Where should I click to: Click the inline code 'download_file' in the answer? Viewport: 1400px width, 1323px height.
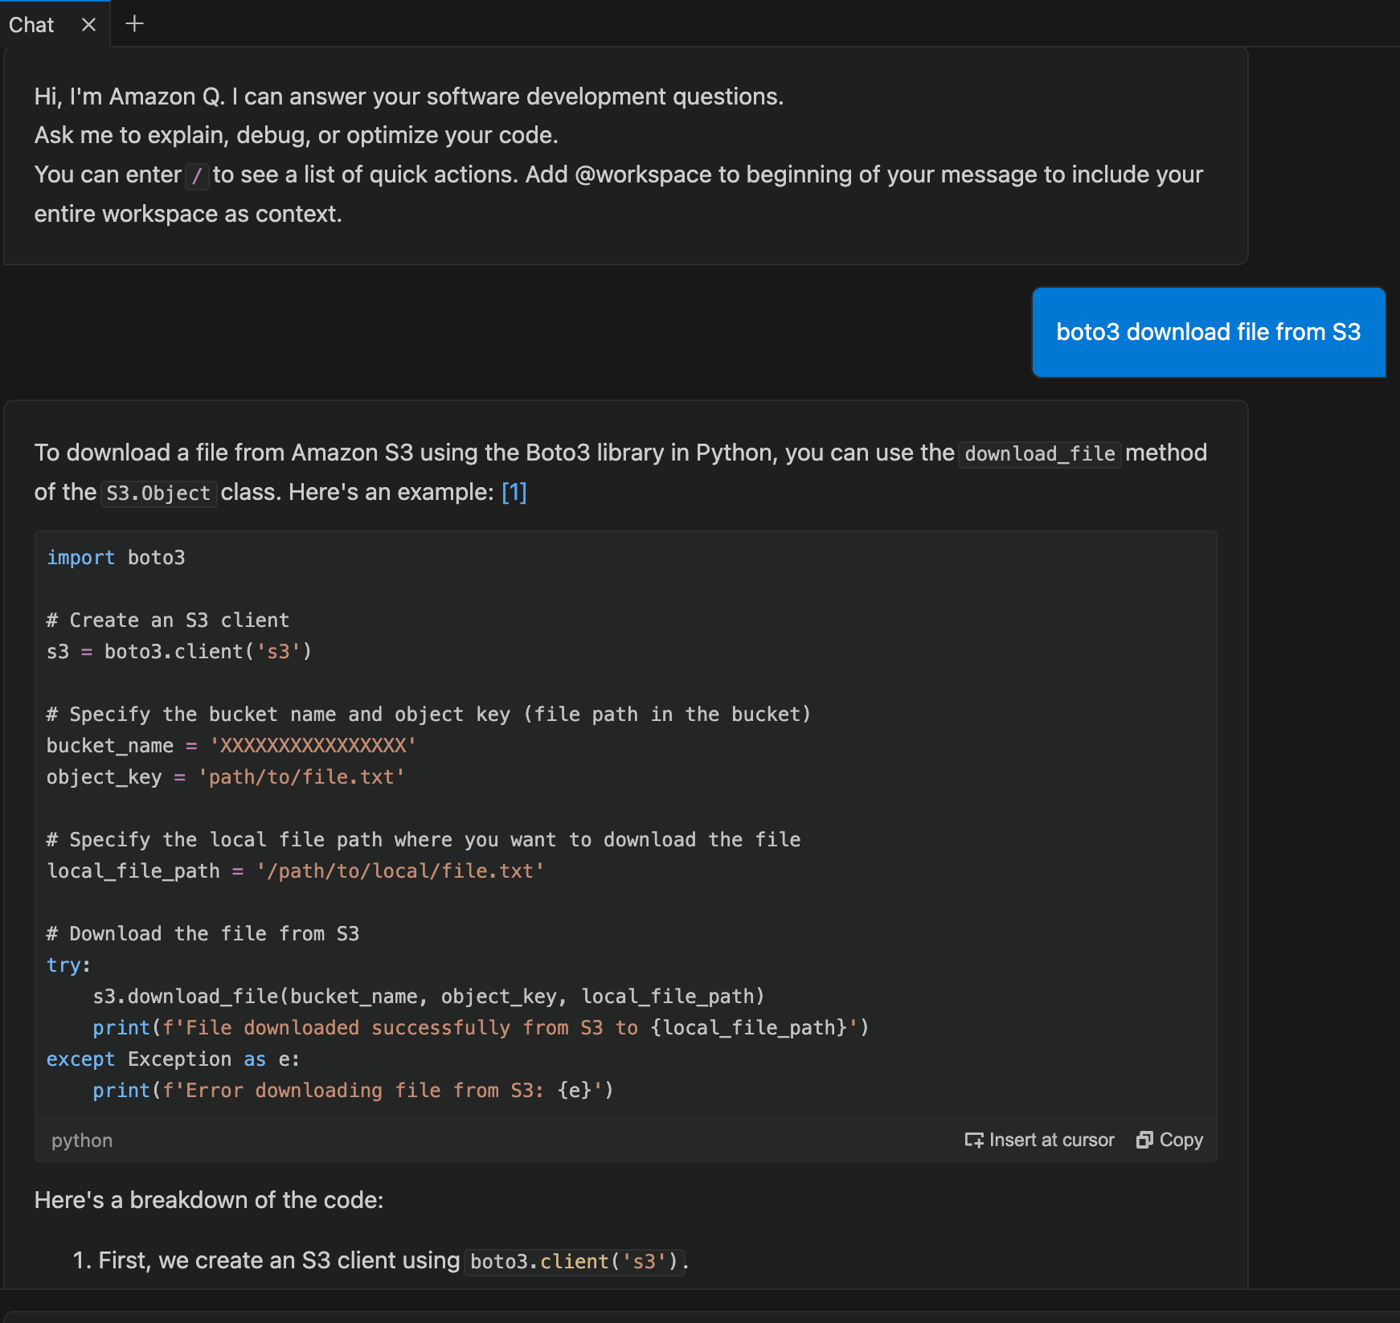point(1040,453)
